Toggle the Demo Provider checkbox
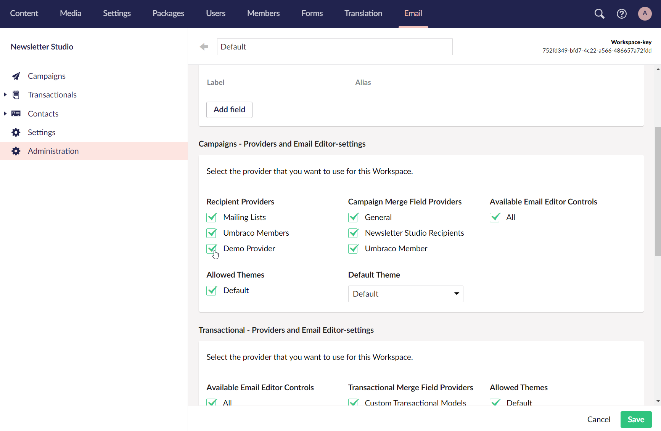Screen dimensions: 661x431 tap(212, 249)
